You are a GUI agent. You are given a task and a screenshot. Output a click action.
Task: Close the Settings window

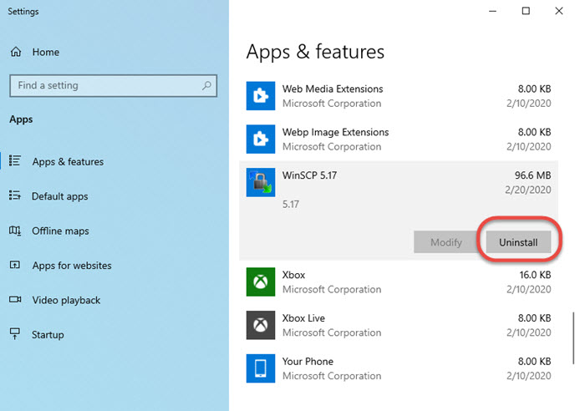pos(559,11)
